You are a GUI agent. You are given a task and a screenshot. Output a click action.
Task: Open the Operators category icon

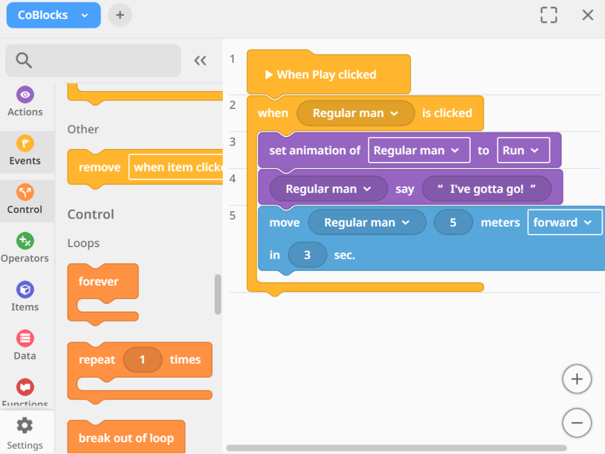point(25,241)
